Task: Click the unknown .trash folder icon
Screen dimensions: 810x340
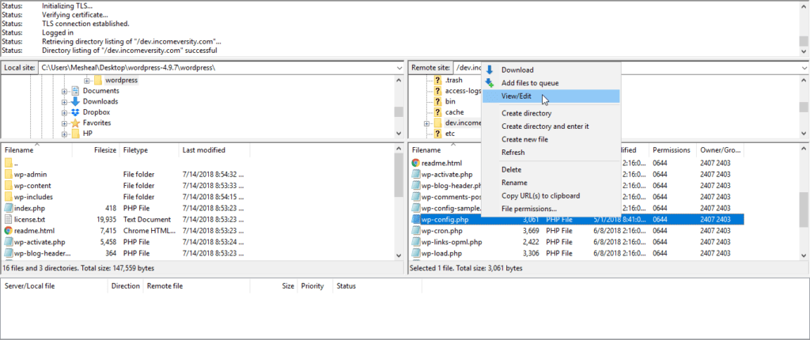Action: pos(437,80)
